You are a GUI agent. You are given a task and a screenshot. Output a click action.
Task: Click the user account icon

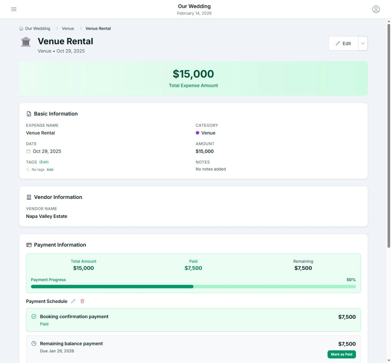click(x=376, y=9)
